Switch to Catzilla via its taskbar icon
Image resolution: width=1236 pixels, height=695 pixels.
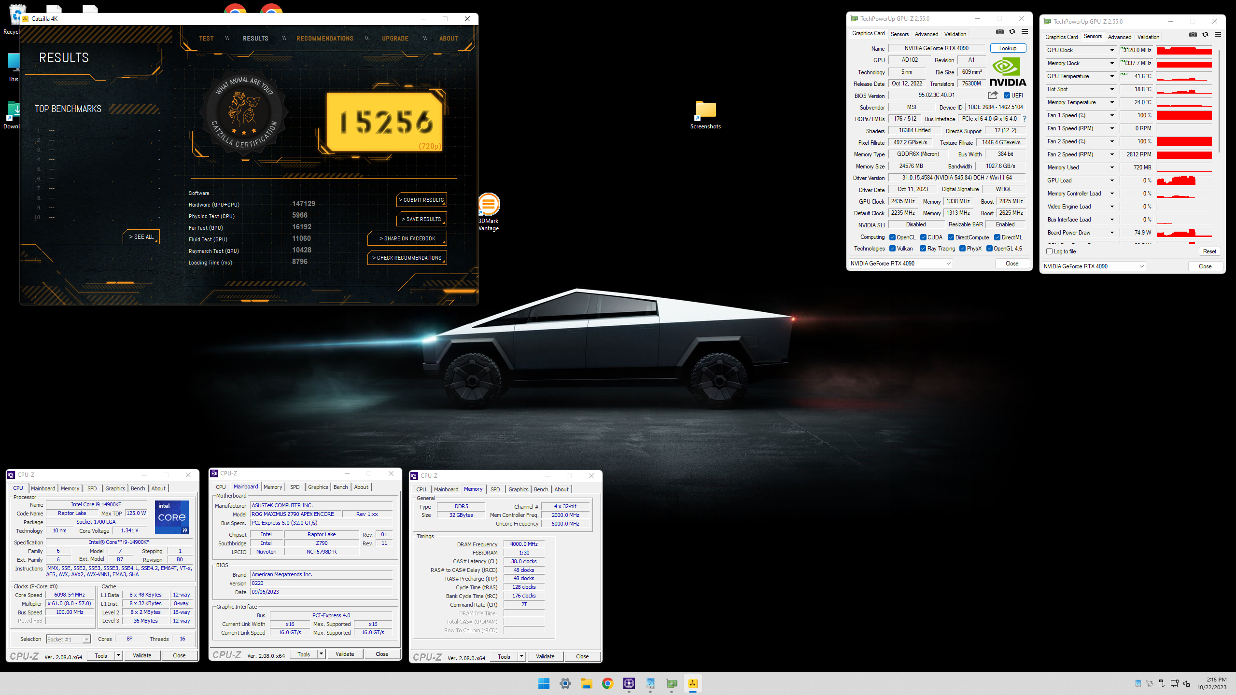tap(693, 683)
